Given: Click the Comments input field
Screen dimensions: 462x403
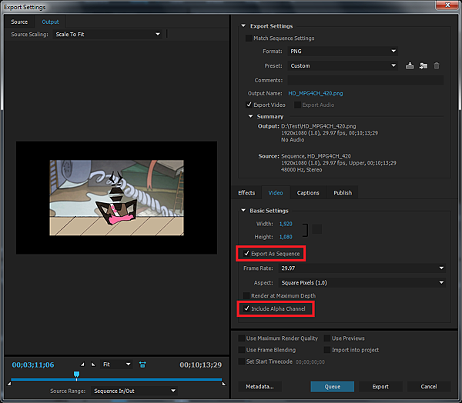Looking at the screenshot, I should 365,80.
